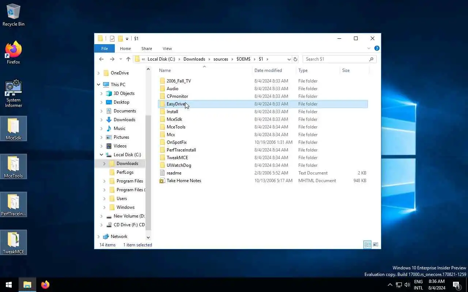The height and width of the screenshot is (292, 468).
Task: Click File Explorer on the taskbar
Action: click(x=27, y=285)
